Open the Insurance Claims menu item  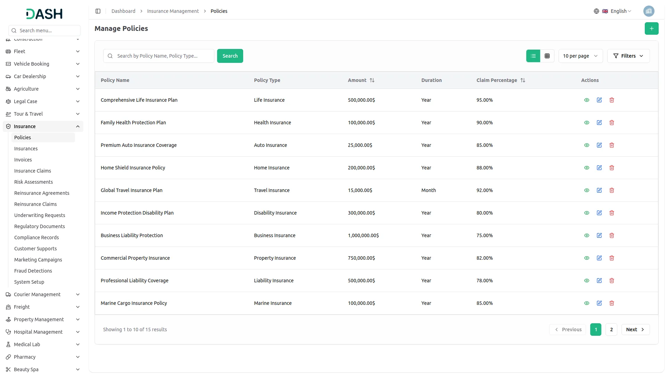pyautogui.click(x=32, y=170)
